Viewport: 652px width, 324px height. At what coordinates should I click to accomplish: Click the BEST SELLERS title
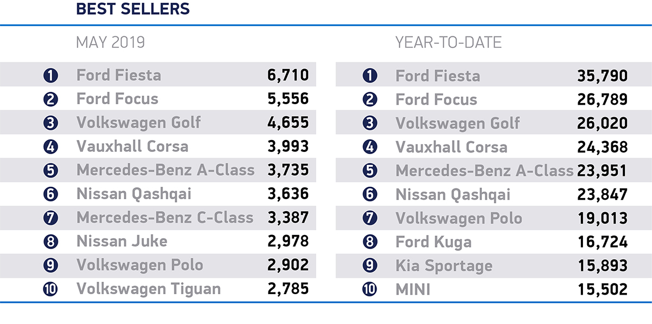pyautogui.click(x=133, y=9)
